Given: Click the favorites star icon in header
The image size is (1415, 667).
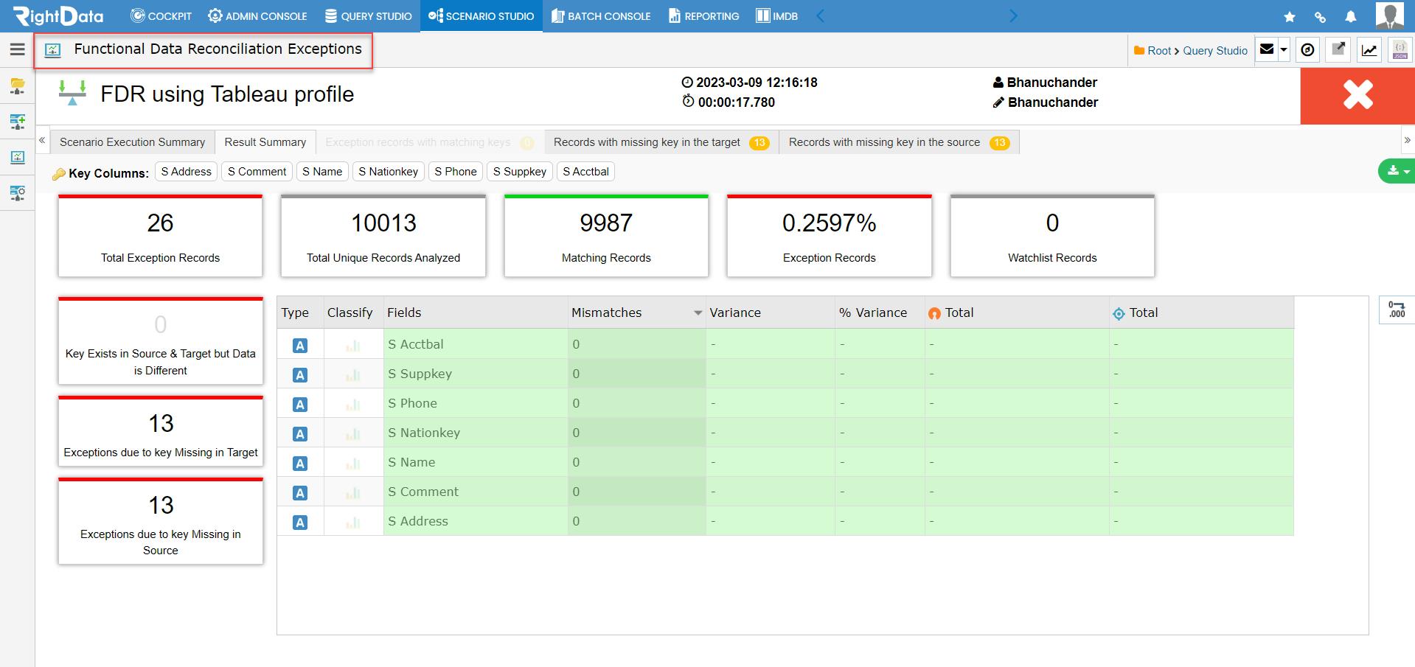Looking at the screenshot, I should [1290, 16].
